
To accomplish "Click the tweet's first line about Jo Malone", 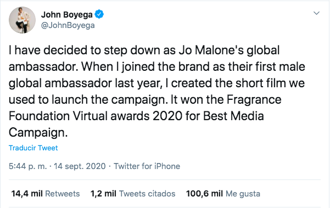I will click(144, 50).
